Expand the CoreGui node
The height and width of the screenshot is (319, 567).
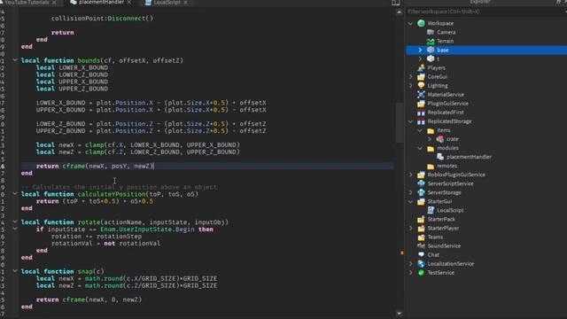(410, 77)
